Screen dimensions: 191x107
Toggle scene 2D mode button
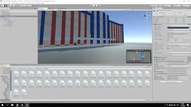tap(53, 10)
